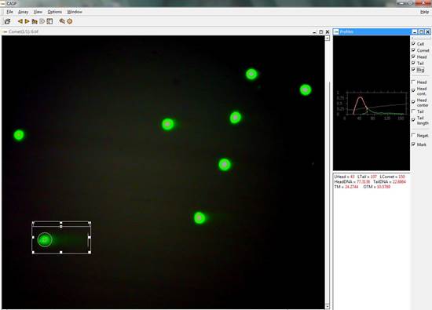The height and width of the screenshot is (310, 432).
Task: Open an image file from toolbar
Action: [x=7, y=21]
